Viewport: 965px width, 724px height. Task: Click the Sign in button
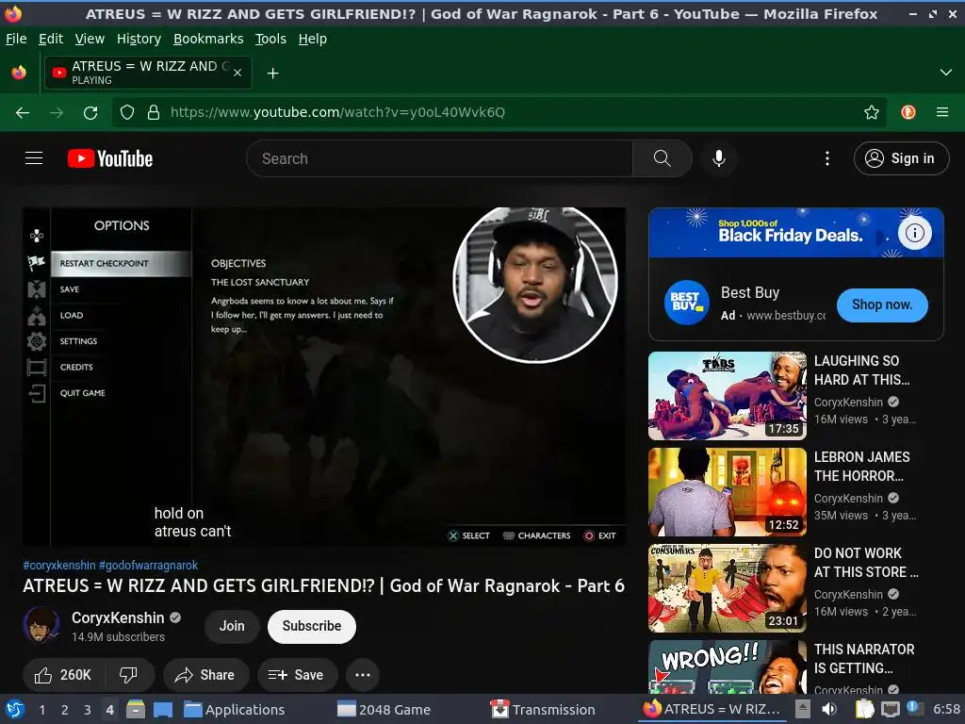pos(901,158)
